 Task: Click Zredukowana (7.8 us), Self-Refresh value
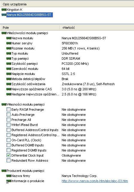coord(88,84)
